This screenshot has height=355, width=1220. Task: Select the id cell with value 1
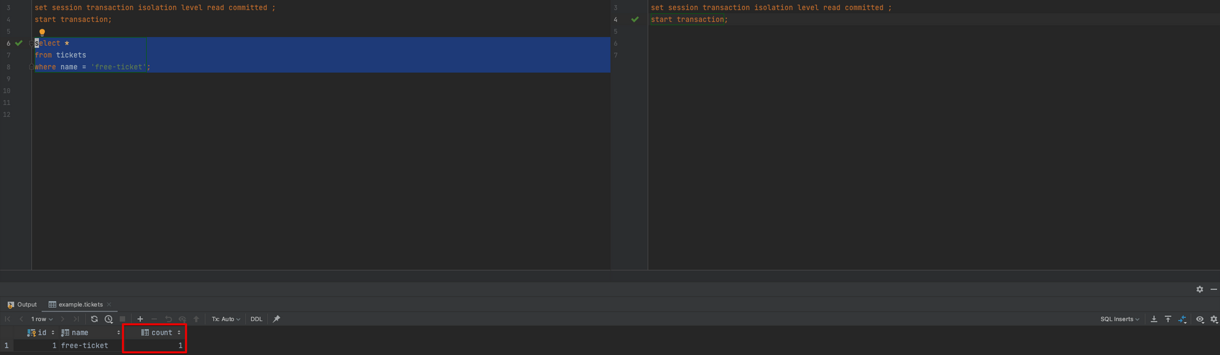click(36, 346)
